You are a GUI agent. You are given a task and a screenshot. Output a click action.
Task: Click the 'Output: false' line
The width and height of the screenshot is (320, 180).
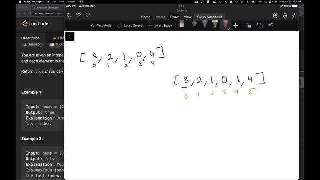(41, 159)
